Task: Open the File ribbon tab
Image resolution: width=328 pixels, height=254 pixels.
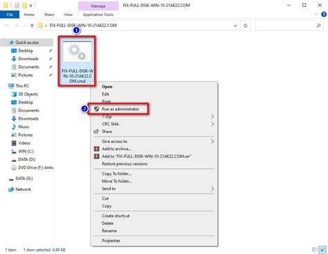Action: 10,15
